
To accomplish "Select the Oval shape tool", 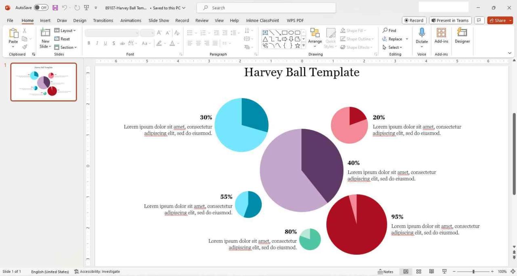I will pyautogui.click(x=290, y=32).
